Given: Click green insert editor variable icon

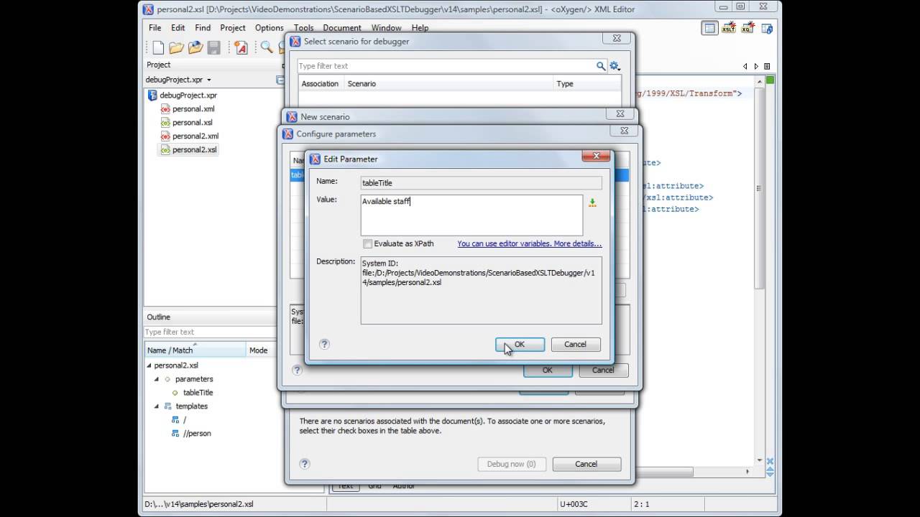Looking at the screenshot, I should (x=592, y=203).
